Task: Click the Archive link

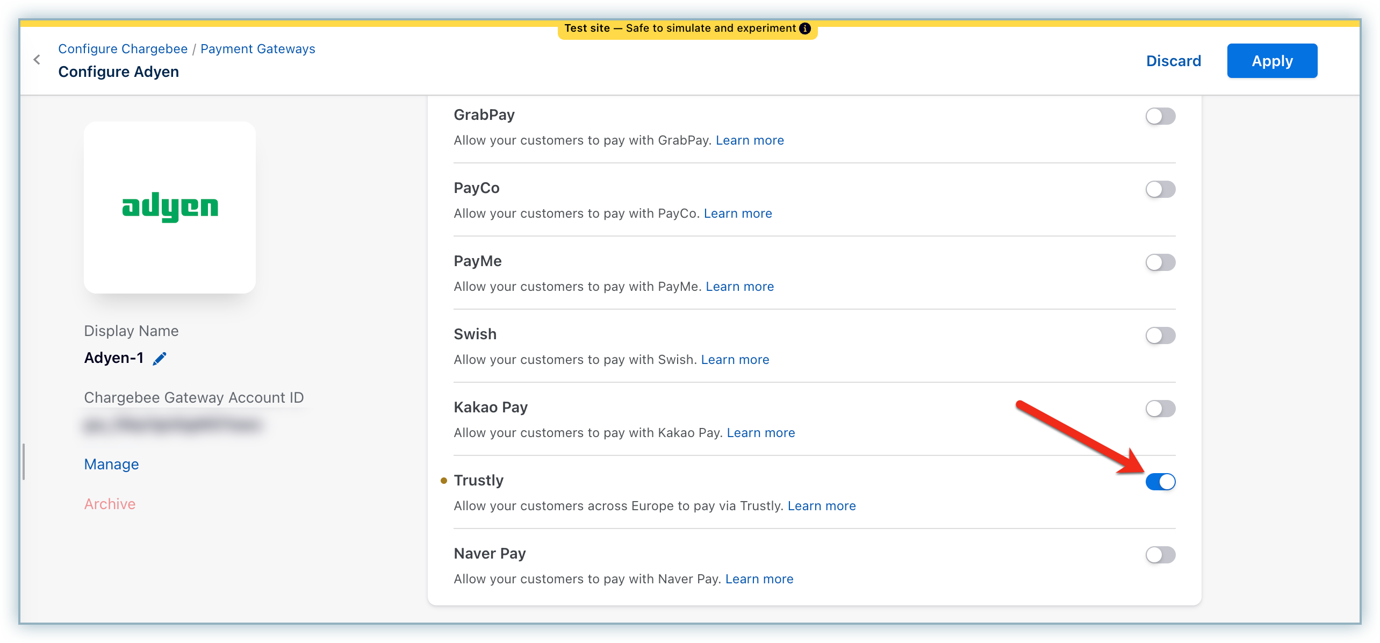Action: [x=110, y=504]
